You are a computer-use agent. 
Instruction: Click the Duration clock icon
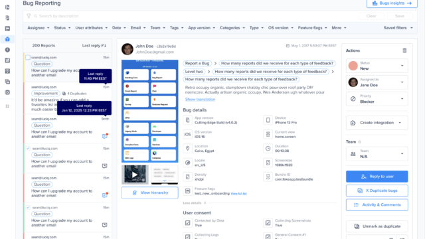(x=268, y=148)
